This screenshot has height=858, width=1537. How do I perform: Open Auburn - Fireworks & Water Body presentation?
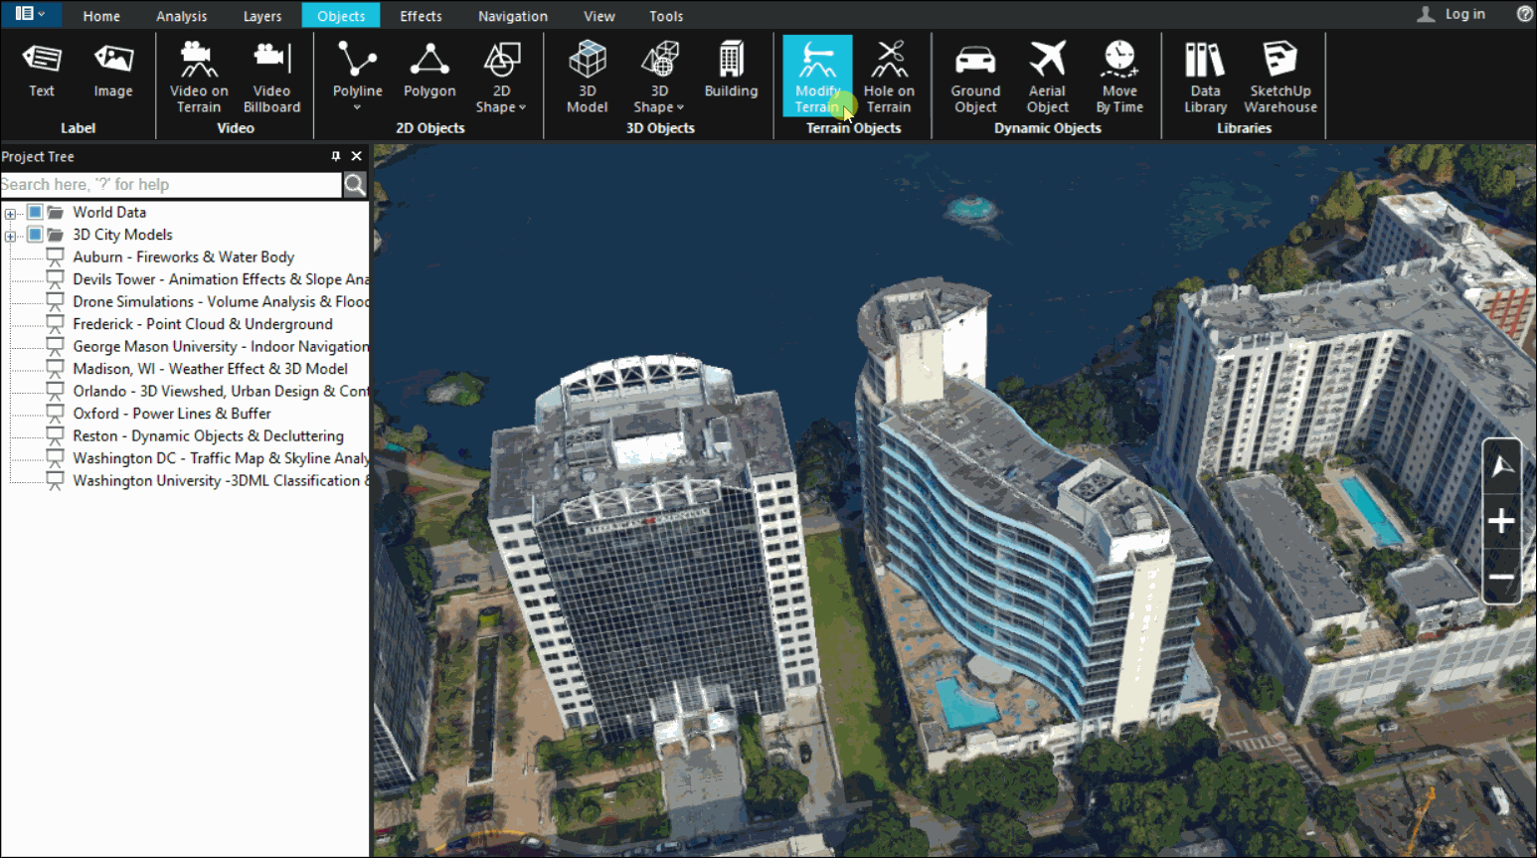(183, 257)
